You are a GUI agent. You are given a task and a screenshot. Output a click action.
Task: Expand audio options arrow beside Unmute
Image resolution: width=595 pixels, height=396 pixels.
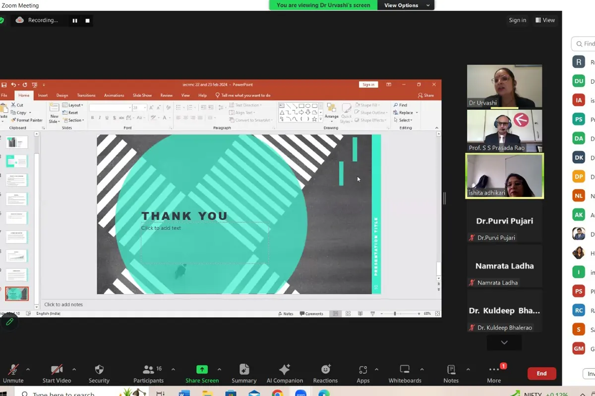tap(28, 369)
